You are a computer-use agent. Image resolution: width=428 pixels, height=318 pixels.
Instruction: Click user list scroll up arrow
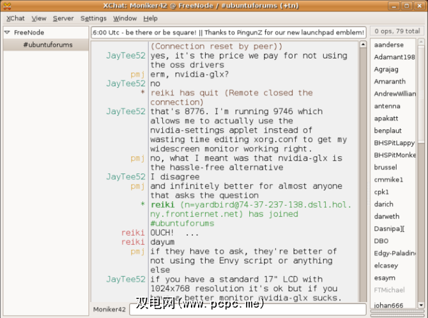[x=421, y=42]
